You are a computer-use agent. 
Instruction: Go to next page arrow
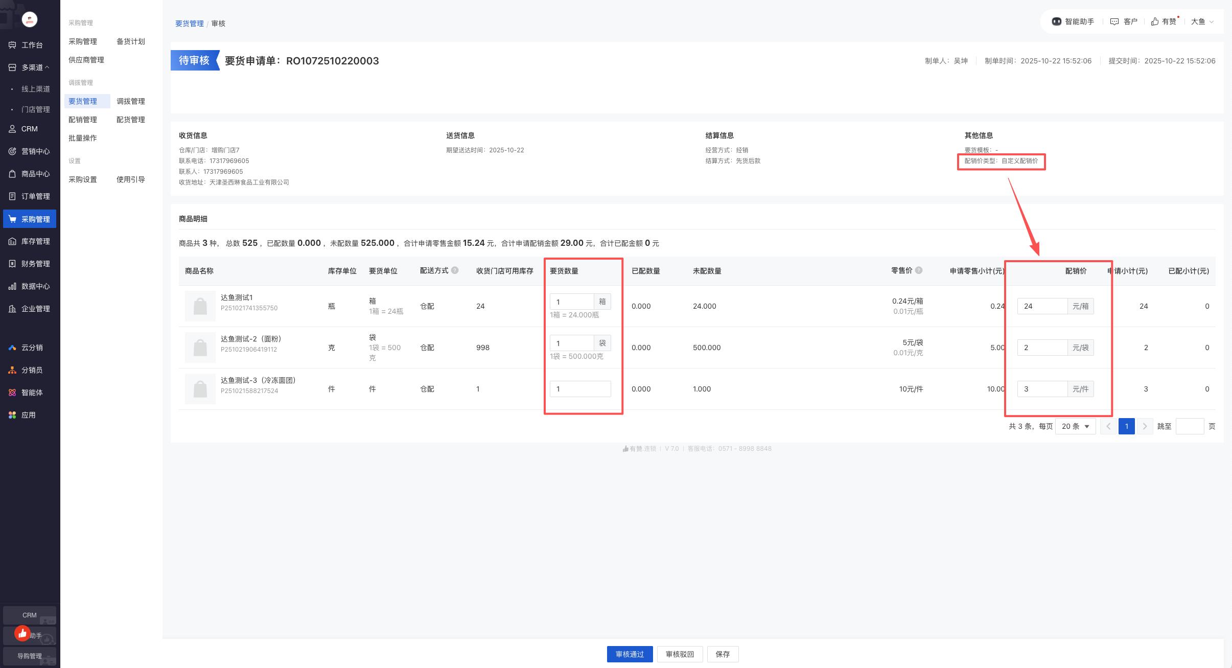tap(1145, 426)
